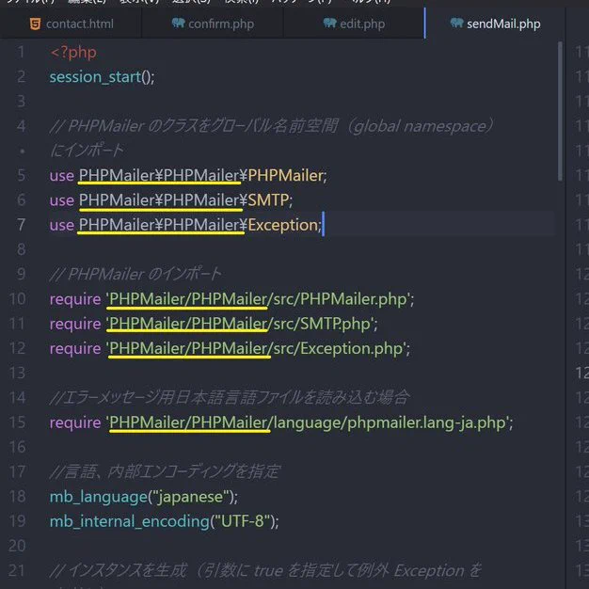Click 'src/Exception.php' path on line 12
The width and height of the screenshot is (589, 589).
click(x=338, y=348)
